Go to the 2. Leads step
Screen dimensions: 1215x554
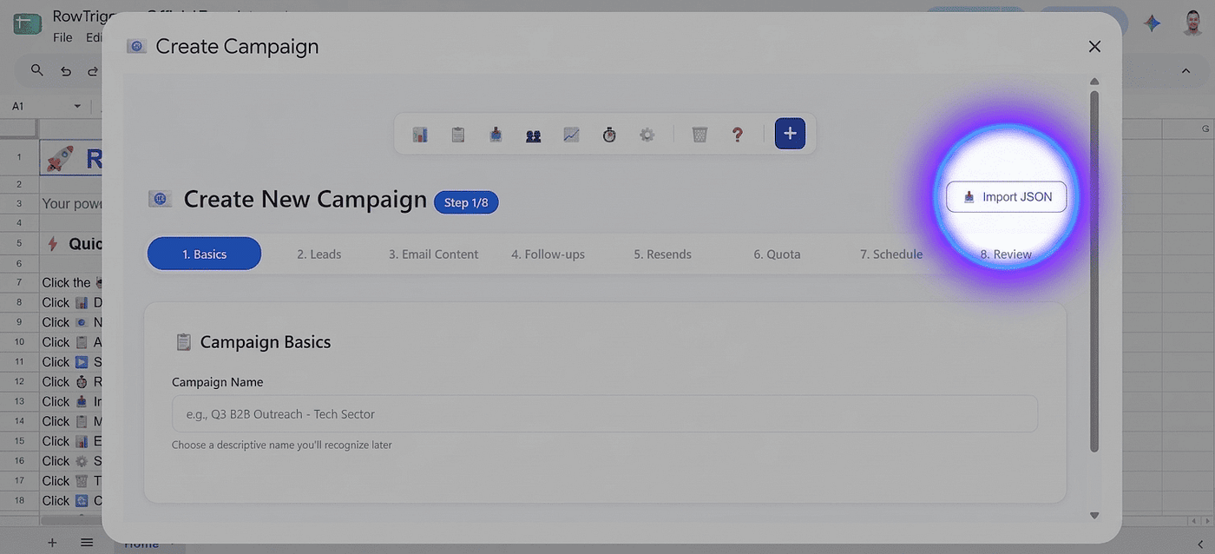(x=319, y=254)
